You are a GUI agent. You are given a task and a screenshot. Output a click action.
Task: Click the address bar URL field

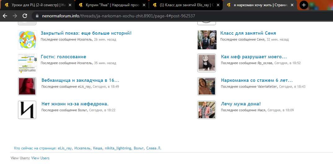[124, 16]
